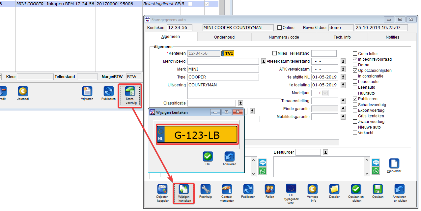Click Wijzigen kenteken icon
The image size is (421, 211).
pos(184,194)
